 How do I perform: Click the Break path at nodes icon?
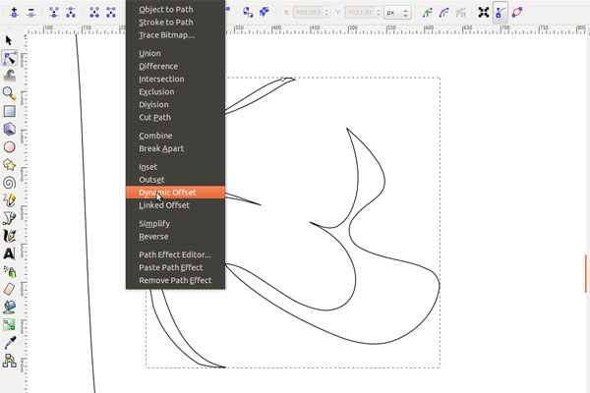(71, 13)
